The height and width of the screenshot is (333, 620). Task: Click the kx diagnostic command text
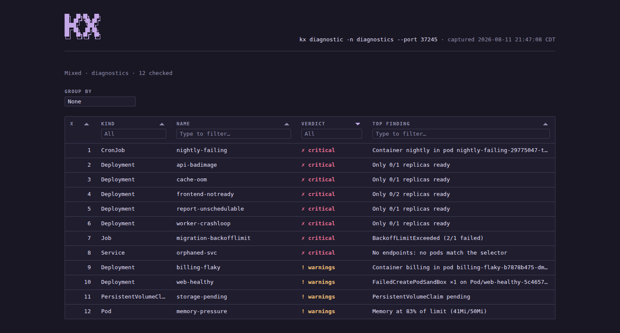click(369, 40)
